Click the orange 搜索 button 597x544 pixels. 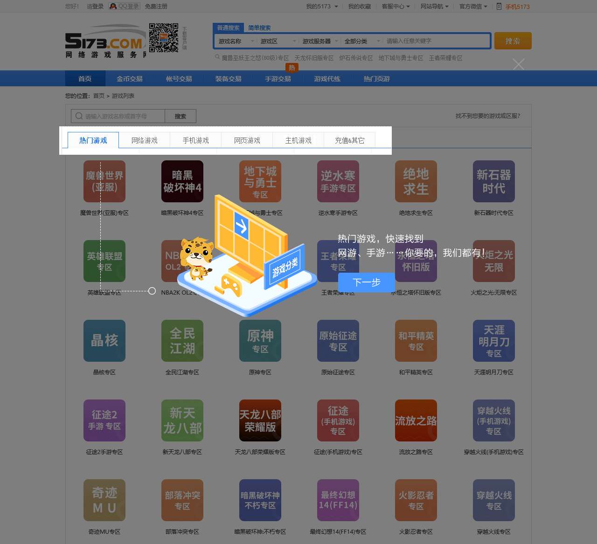513,41
